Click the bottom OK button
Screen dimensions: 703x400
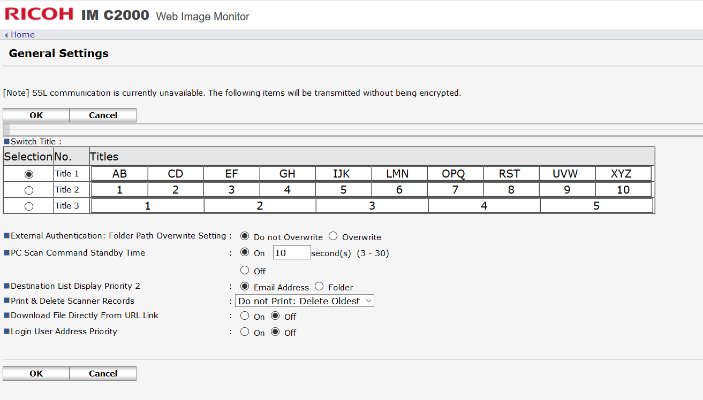[36, 373]
